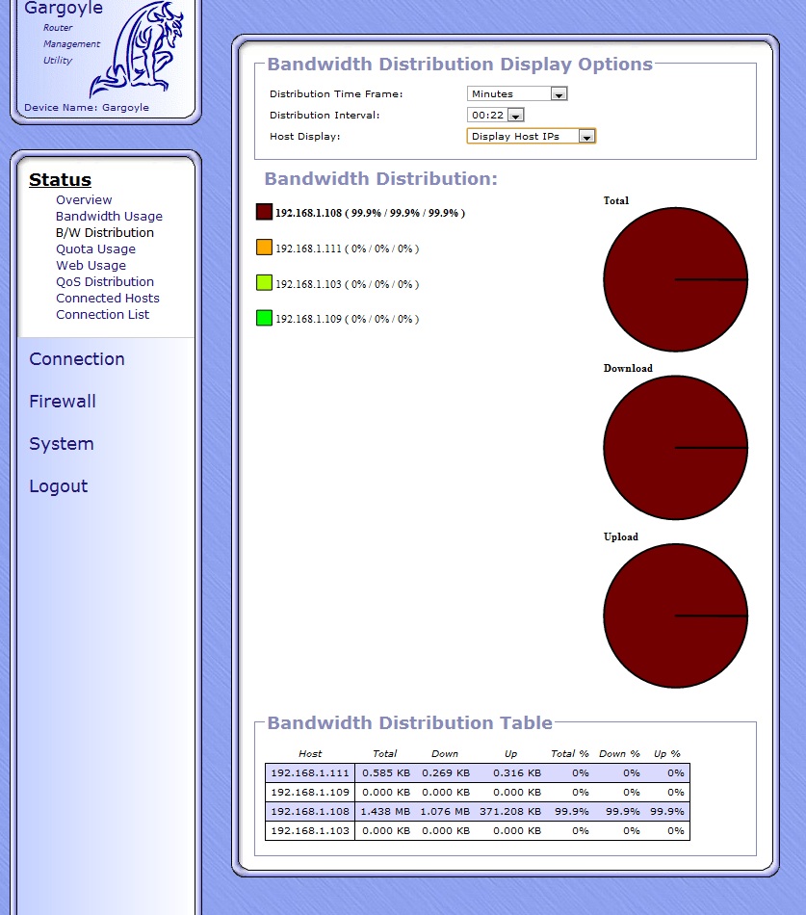The image size is (806, 915).
Task: Click the 1.438 MB total cell
Action: tap(385, 812)
